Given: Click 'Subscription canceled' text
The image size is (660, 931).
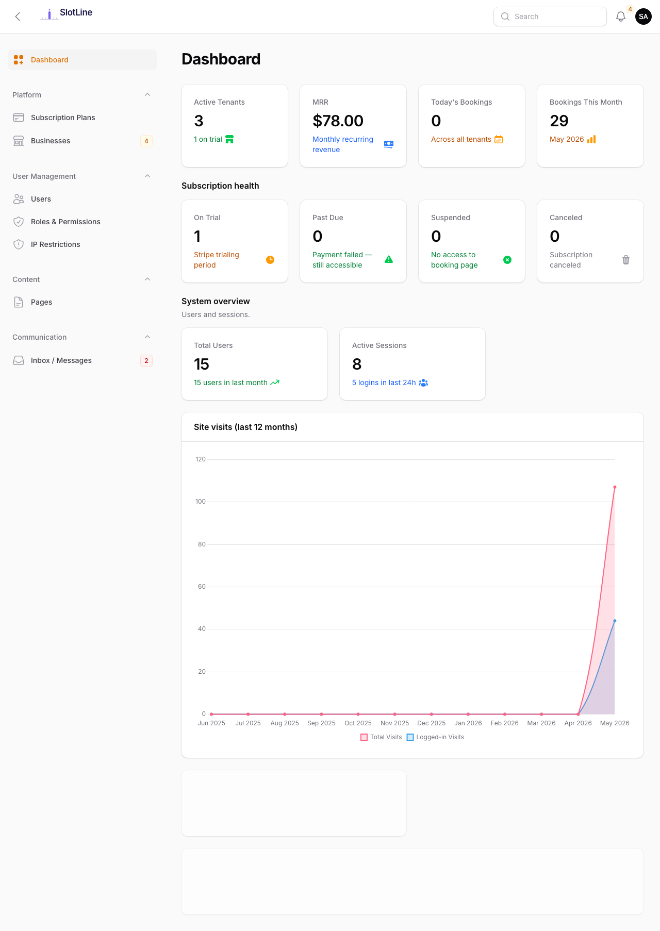Looking at the screenshot, I should 571,260.
